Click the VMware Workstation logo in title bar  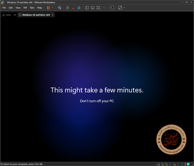(2, 2)
